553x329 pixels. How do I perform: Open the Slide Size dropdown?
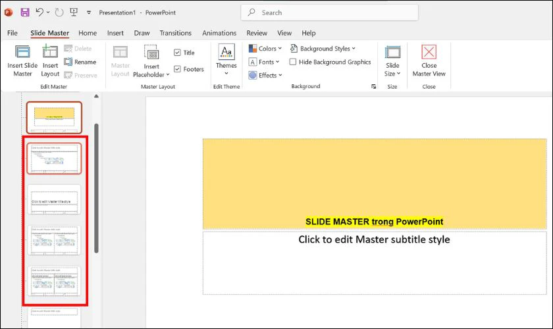392,61
